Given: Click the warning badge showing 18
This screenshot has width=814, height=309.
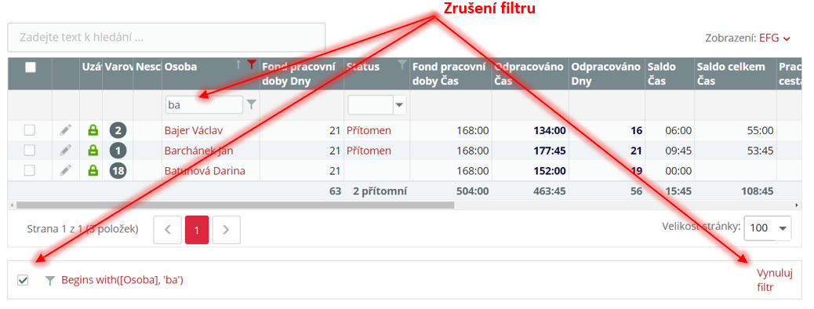Looking at the screenshot, I should click(118, 171).
